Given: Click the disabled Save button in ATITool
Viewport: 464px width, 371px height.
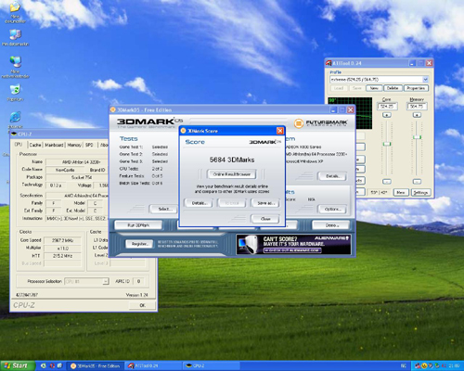Looking at the screenshot, I should (x=356, y=88).
